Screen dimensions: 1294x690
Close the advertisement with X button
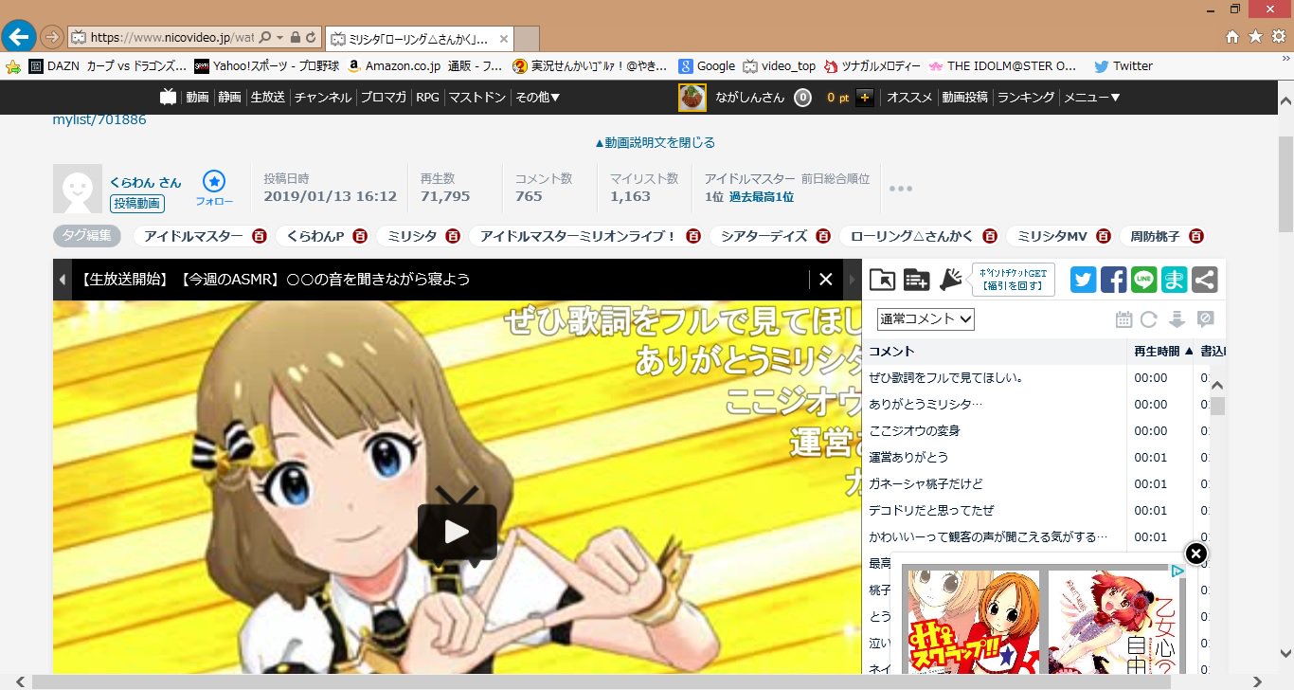[x=1196, y=554]
